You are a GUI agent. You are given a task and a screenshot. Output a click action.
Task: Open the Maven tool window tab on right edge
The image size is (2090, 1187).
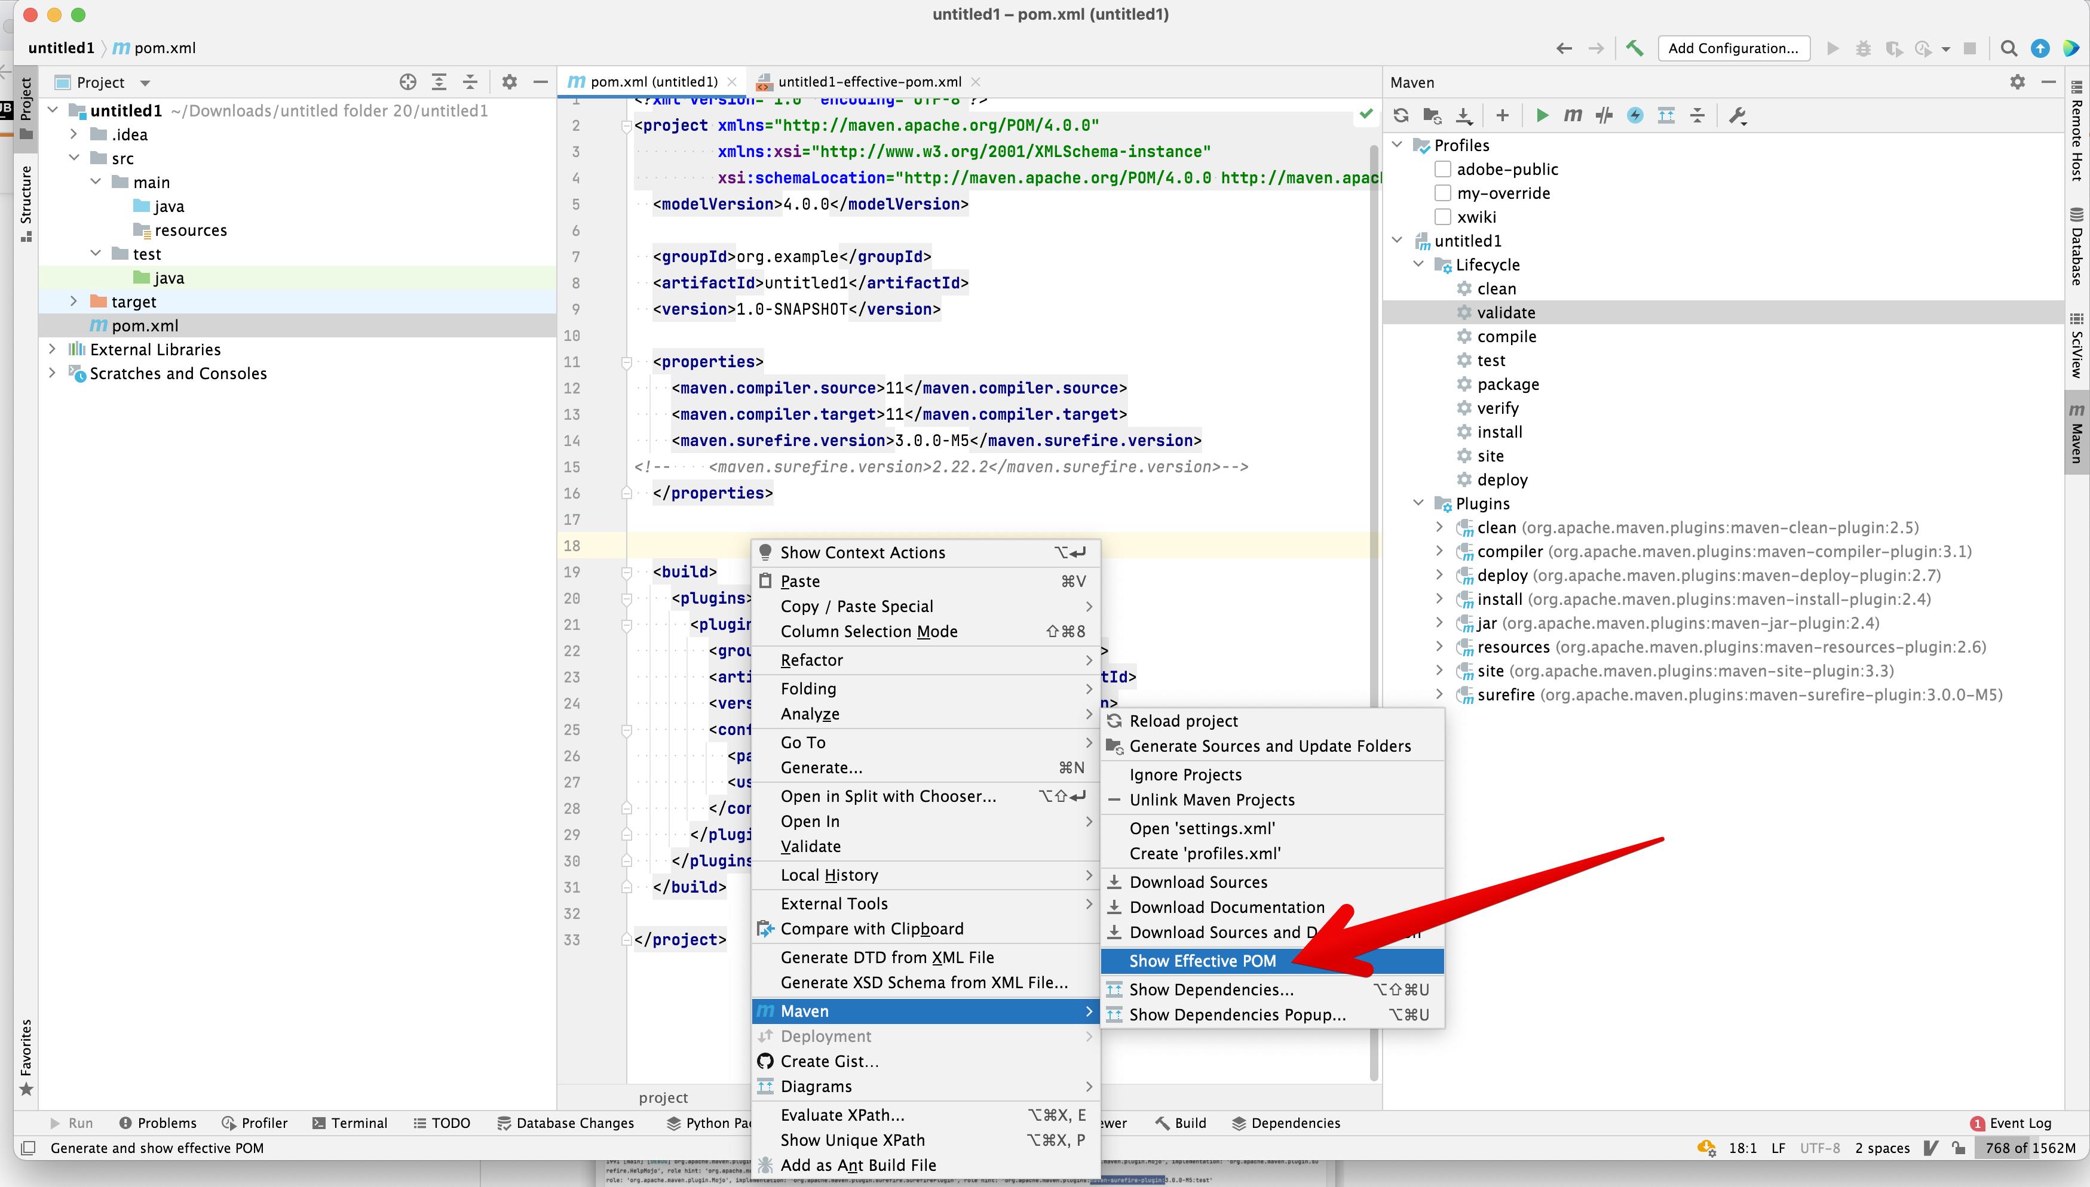click(x=2076, y=432)
